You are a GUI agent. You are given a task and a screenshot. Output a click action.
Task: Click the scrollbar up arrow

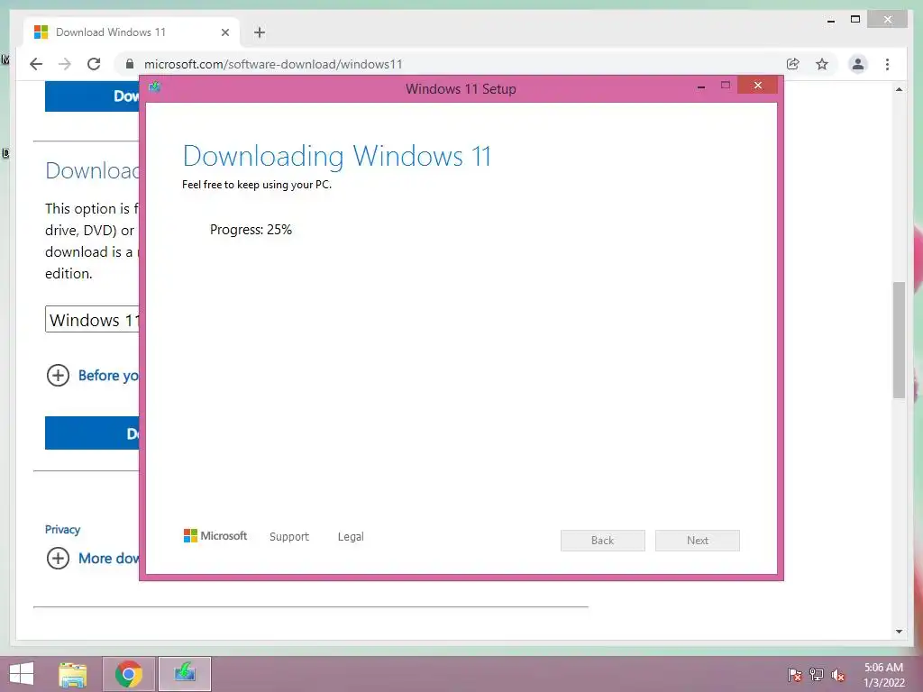(x=899, y=89)
